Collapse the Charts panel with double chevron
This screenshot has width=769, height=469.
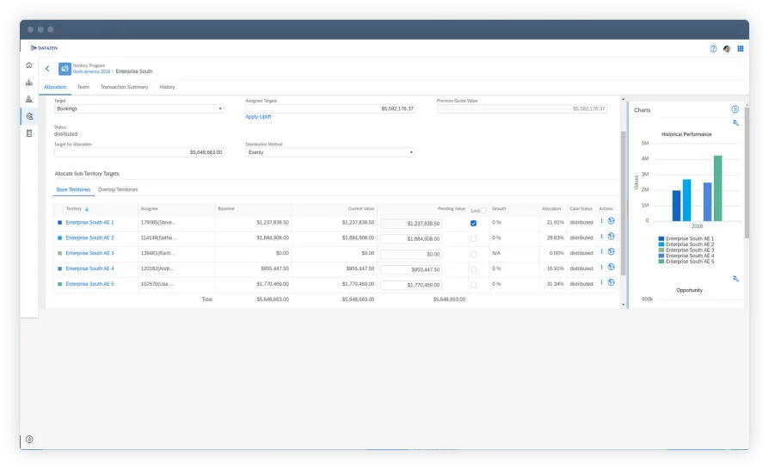pos(735,109)
